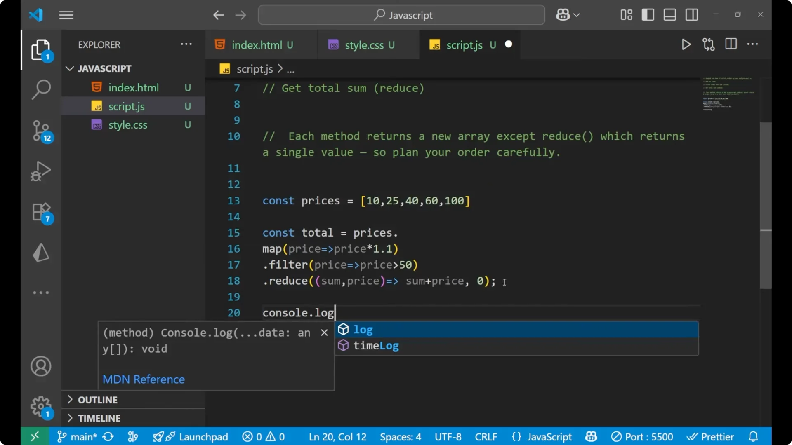This screenshot has width=792, height=445.
Task: Open Source Control view showing 12 changes
Action: (x=41, y=131)
